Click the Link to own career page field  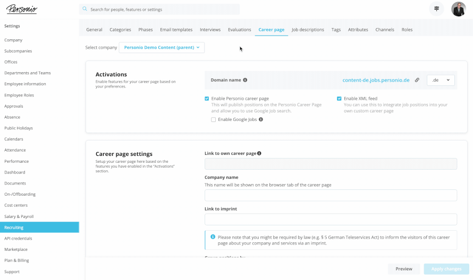click(x=331, y=164)
